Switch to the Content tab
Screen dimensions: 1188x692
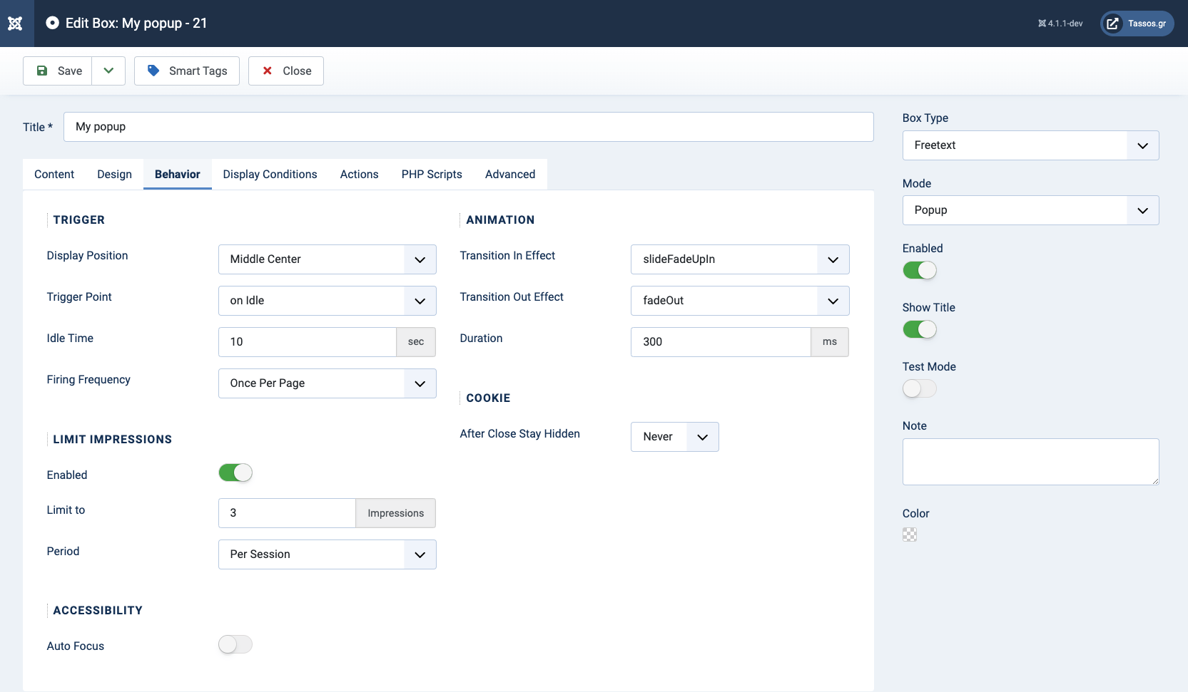(x=54, y=174)
